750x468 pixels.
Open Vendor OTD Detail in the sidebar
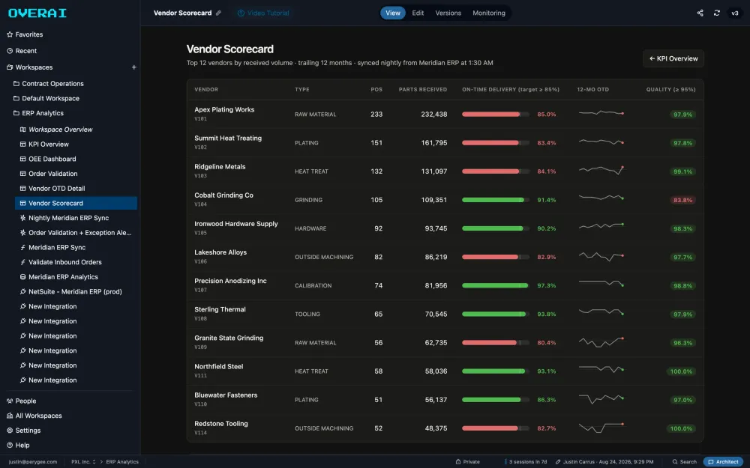(52, 188)
